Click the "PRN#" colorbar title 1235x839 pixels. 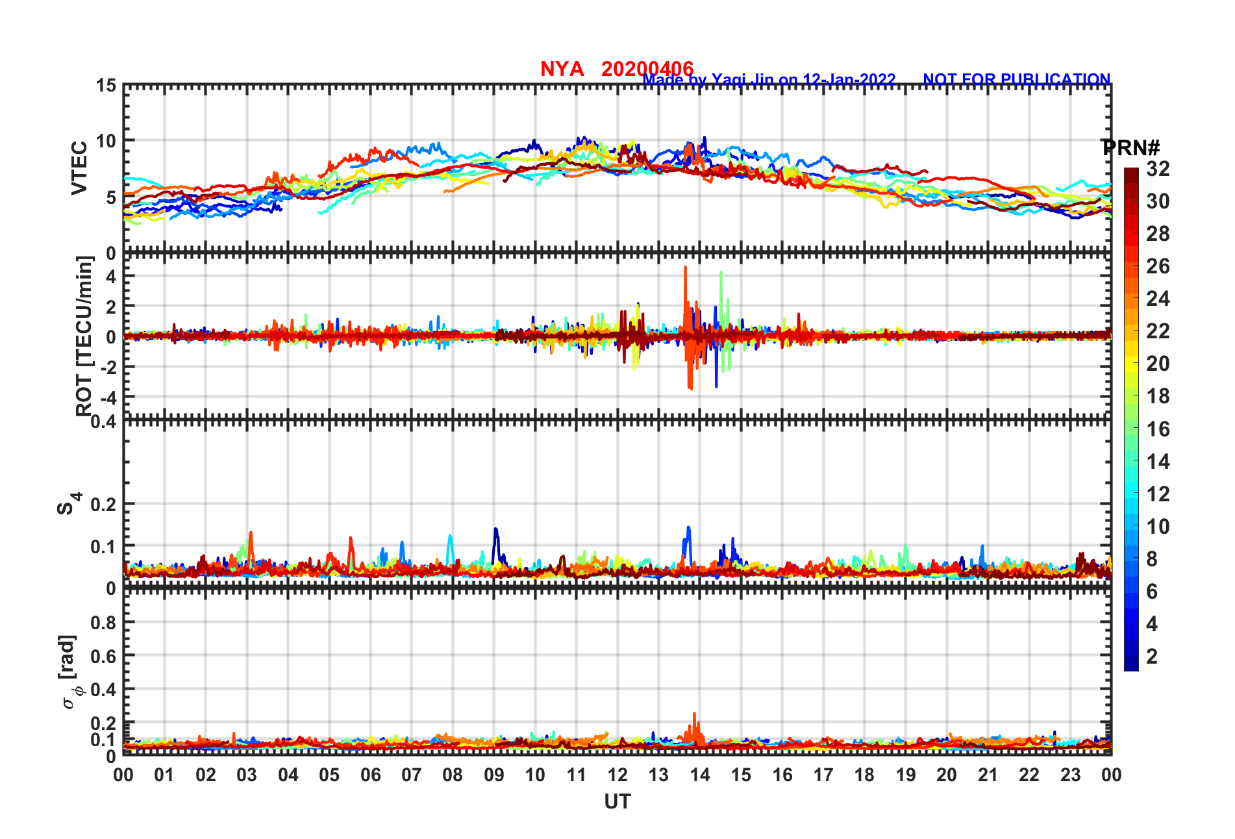[1130, 148]
